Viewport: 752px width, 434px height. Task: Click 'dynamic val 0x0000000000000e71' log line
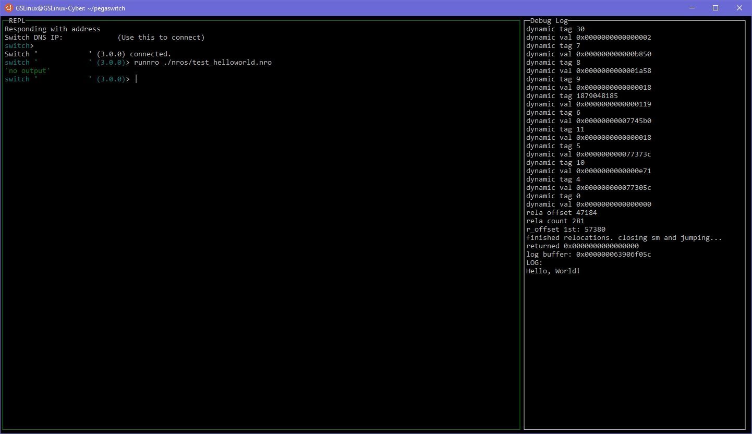coord(589,171)
